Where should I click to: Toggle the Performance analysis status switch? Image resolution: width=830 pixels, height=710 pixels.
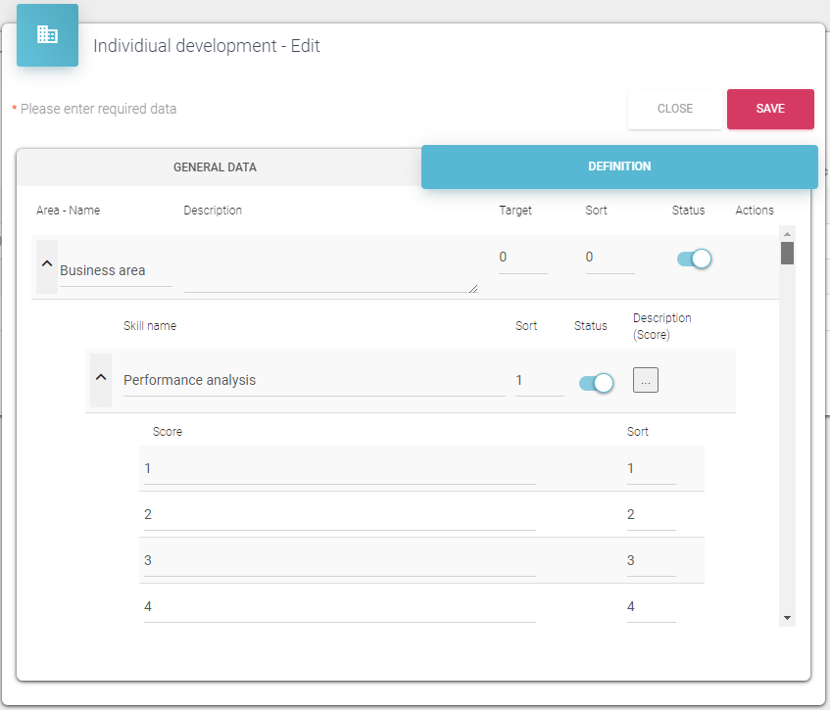click(x=596, y=382)
